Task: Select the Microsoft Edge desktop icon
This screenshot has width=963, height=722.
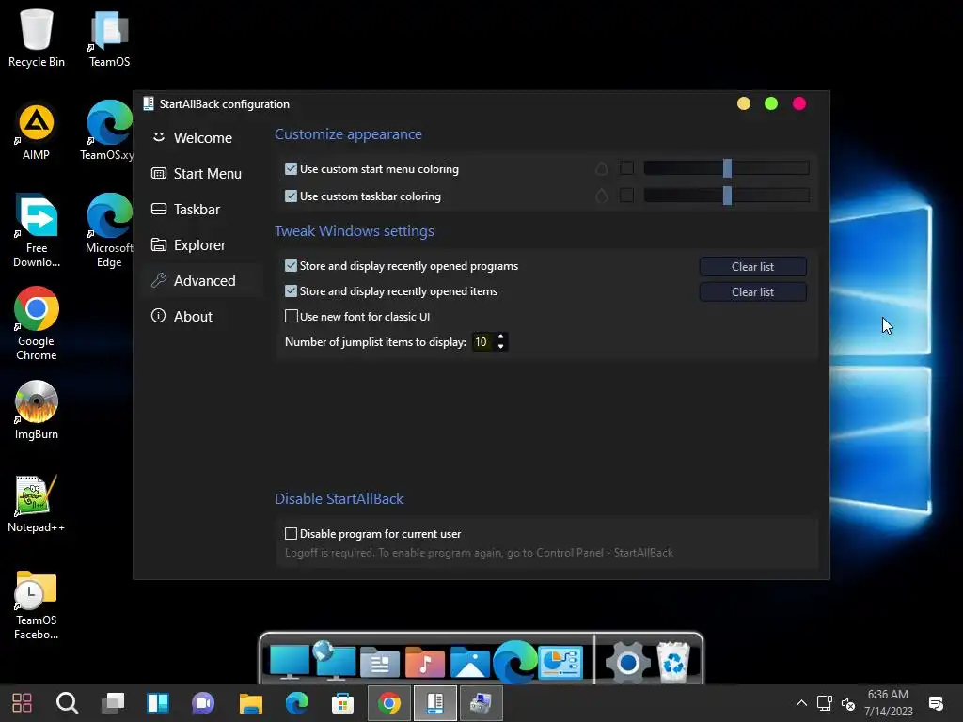Action: [109, 231]
